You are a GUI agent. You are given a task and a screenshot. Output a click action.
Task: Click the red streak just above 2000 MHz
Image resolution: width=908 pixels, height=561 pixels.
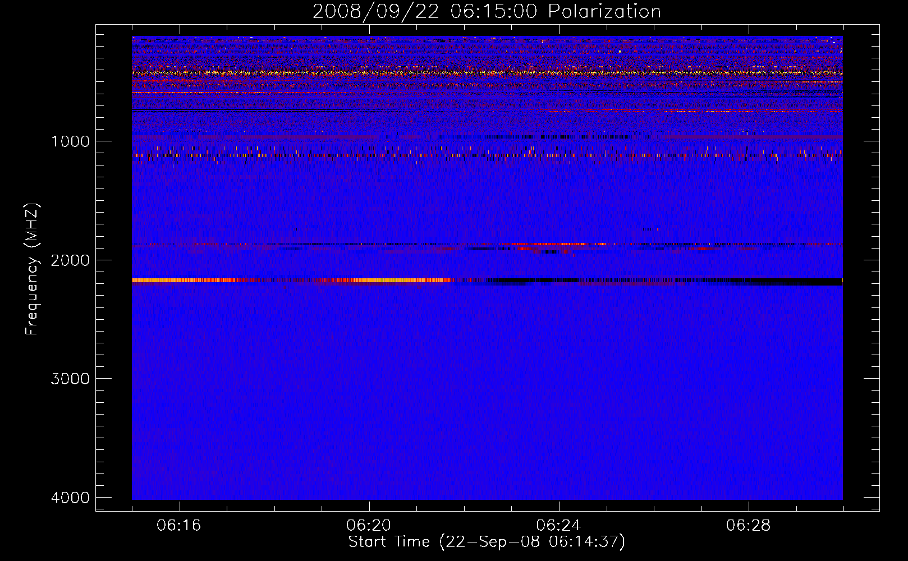tap(550, 245)
